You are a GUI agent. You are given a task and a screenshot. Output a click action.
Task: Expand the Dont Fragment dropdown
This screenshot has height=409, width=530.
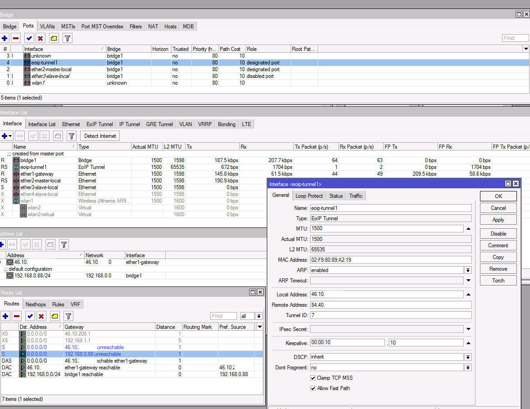pos(468,368)
